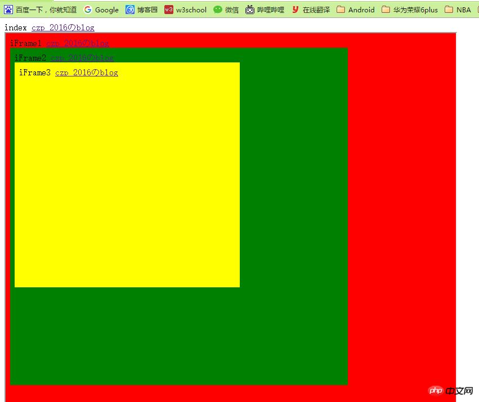The height and width of the screenshot is (402, 479).
Task: Open the 微信 bookmark label
Action: point(232,10)
